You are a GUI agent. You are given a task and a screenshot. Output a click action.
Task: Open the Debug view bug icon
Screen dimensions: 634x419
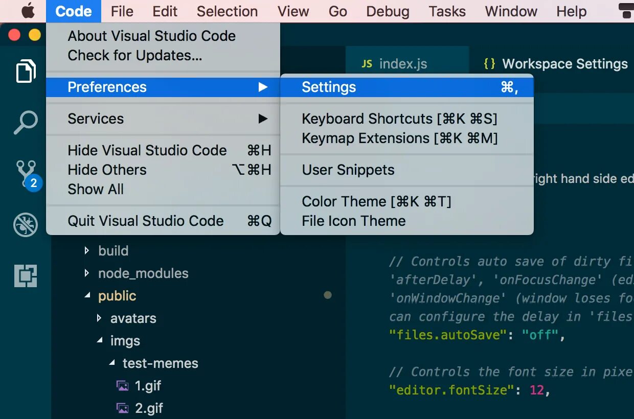[26, 225]
